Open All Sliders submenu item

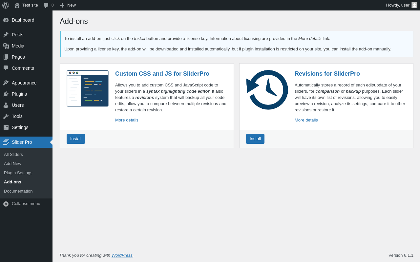point(26,155)
